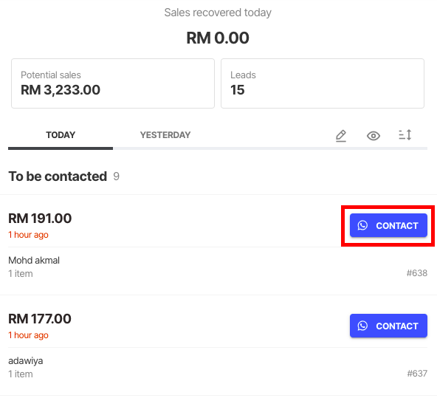437x398 pixels.
Task: Toggle the eye visibility icon
Action: pos(374,136)
